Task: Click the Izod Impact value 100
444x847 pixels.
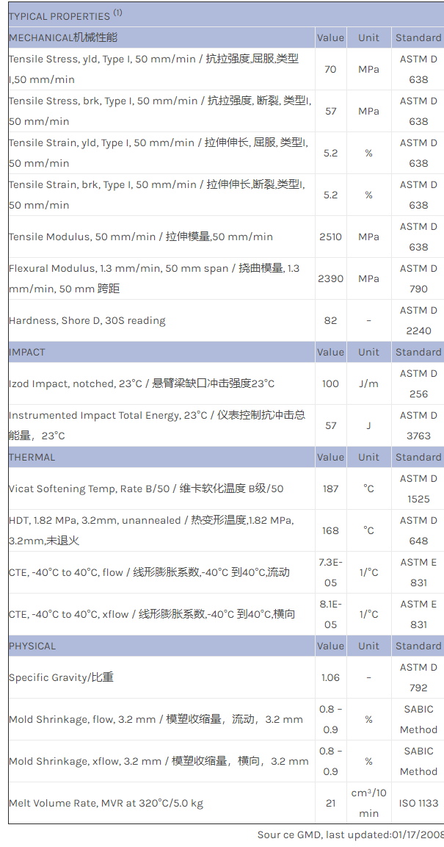Action: point(330,383)
